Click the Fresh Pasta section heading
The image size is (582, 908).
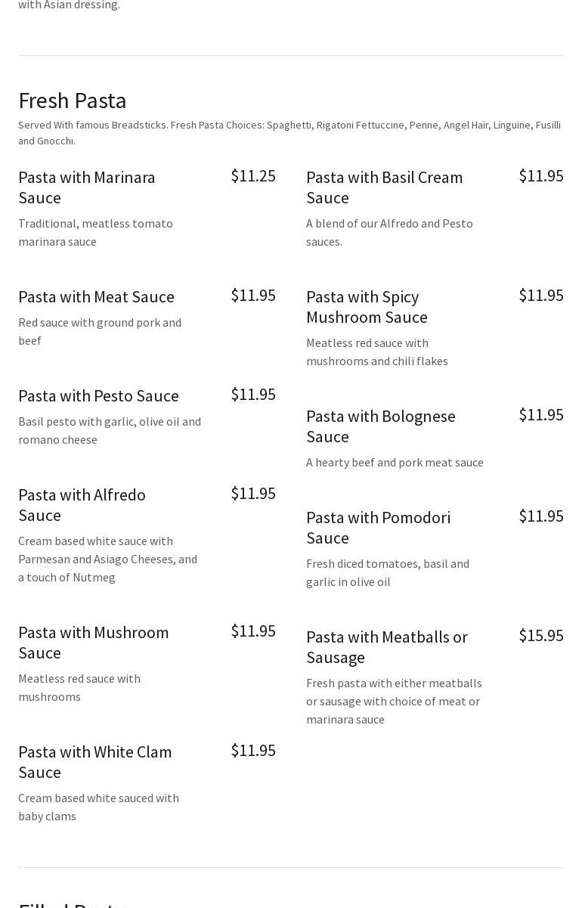pos(73,100)
